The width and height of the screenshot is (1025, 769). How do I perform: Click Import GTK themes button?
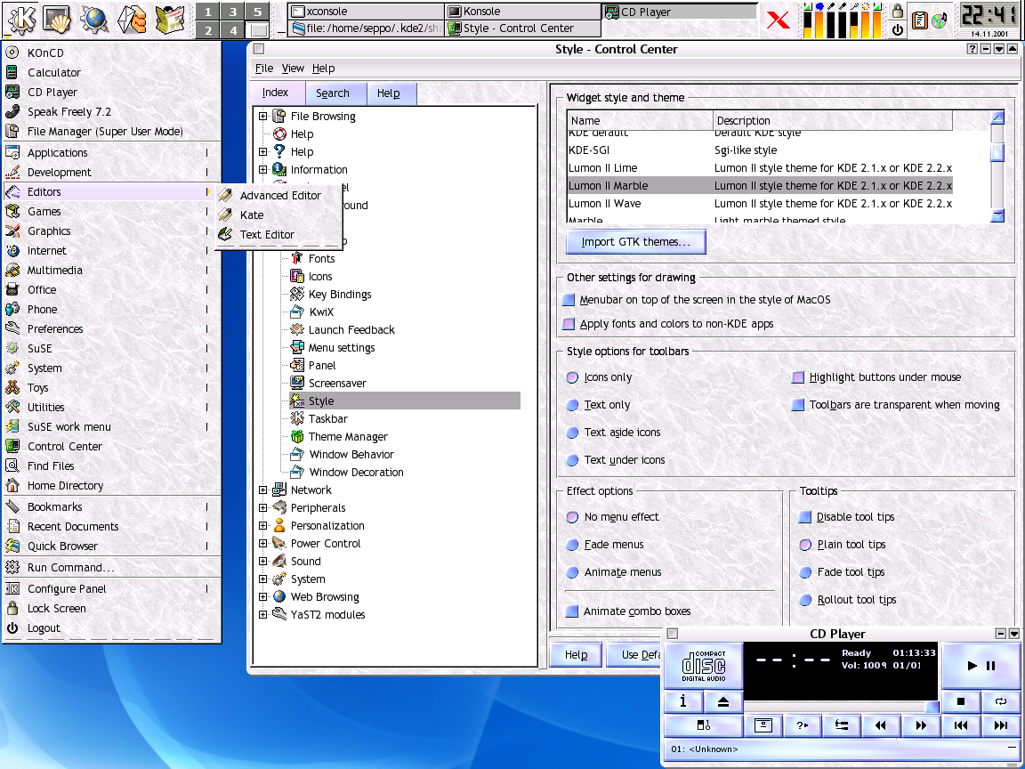(636, 242)
